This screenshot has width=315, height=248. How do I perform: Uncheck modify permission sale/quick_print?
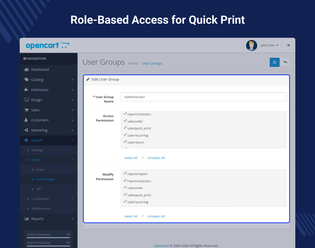pos(125,194)
